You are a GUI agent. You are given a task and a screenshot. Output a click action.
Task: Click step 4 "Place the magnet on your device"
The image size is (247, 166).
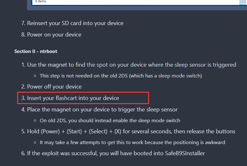coord(102,110)
